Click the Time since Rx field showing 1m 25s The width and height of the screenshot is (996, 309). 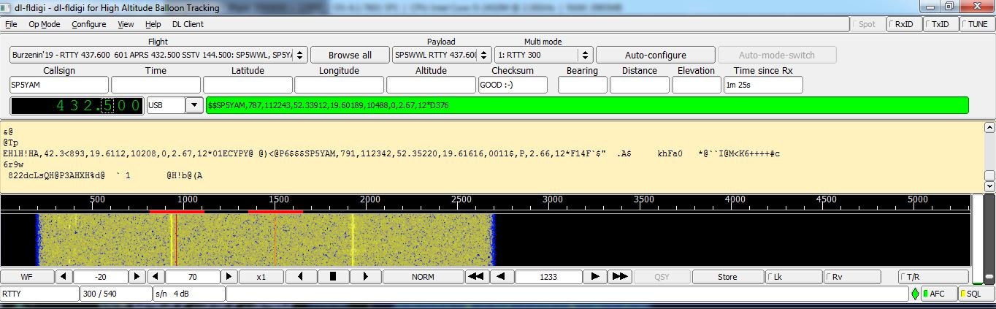pyautogui.click(x=763, y=85)
